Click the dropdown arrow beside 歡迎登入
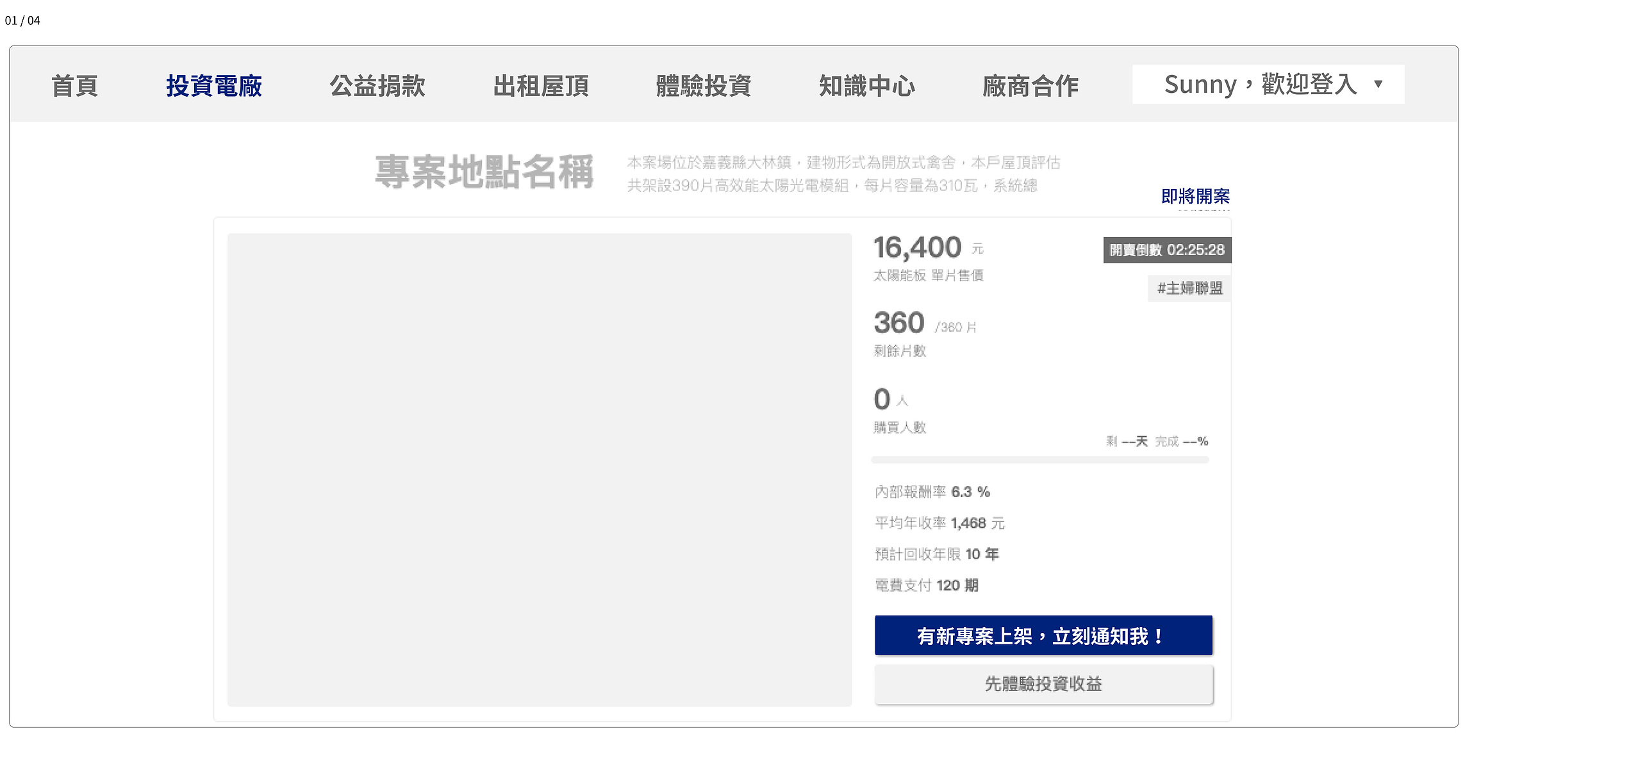Screen dimensions: 1638x768 1378,84
